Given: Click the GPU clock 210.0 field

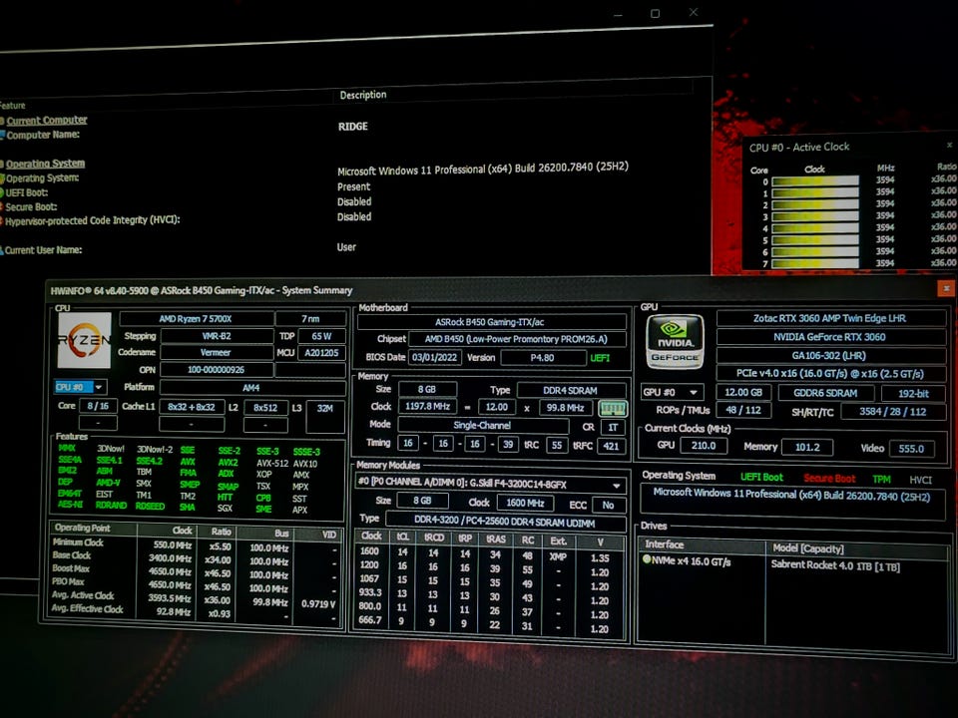Looking at the screenshot, I should 704,446.
